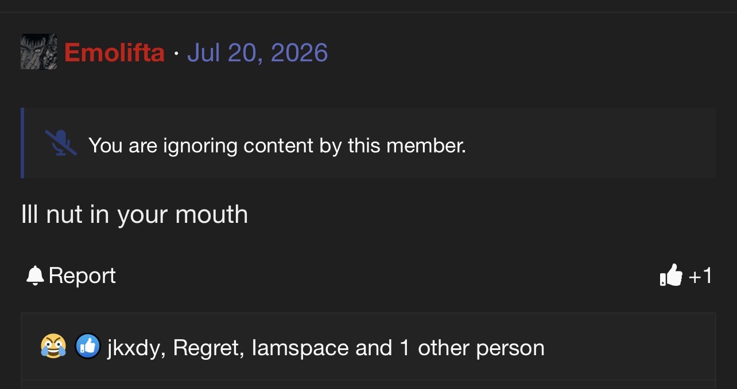Click the bell icon beside Report

pyautogui.click(x=35, y=276)
